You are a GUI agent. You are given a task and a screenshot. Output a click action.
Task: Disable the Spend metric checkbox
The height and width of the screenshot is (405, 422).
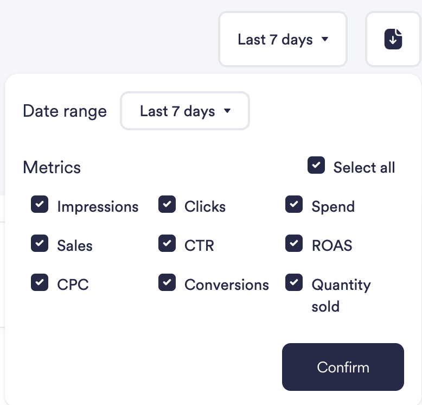pyautogui.click(x=294, y=205)
